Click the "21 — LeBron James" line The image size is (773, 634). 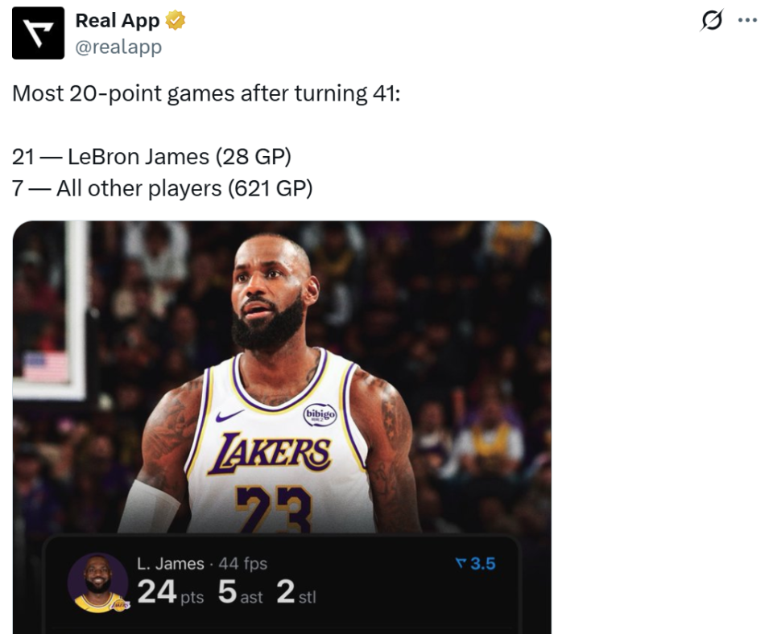point(151,155)
